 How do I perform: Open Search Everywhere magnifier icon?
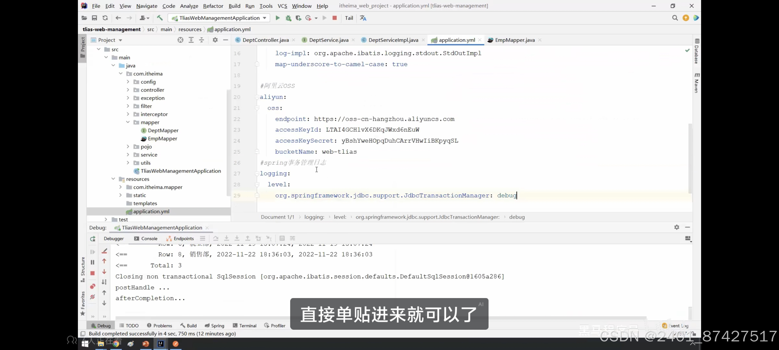coord(675,18)
